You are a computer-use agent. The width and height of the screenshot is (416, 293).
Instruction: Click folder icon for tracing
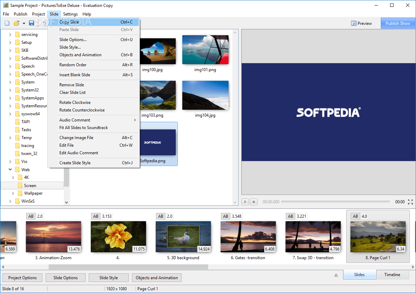tap(17, 146)
